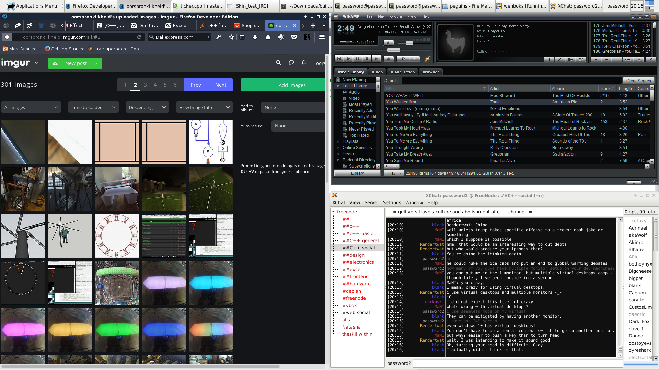The width and height of the screenshot is (659, 370).
Task: Open Imgur notifications bell icon
Action: pyautogui.click(x=304, y=63)
